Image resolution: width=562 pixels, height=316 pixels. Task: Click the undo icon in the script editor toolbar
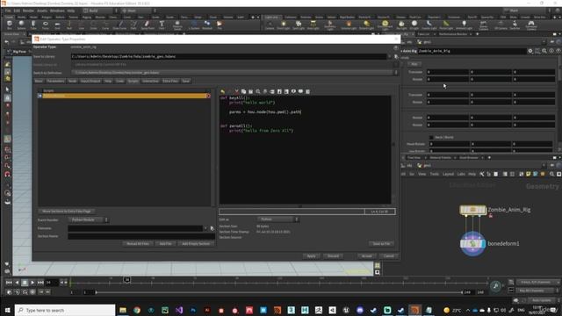pos(222,91)
